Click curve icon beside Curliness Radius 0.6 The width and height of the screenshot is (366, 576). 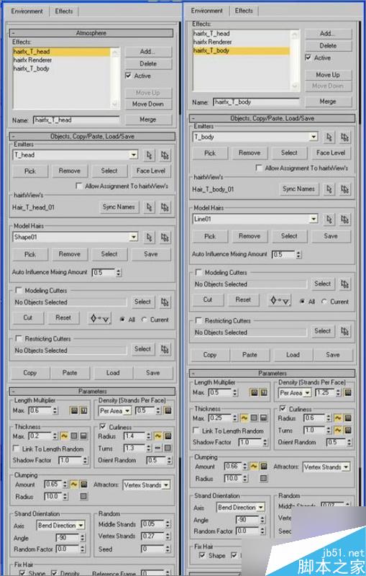click(x=338, y=418)
